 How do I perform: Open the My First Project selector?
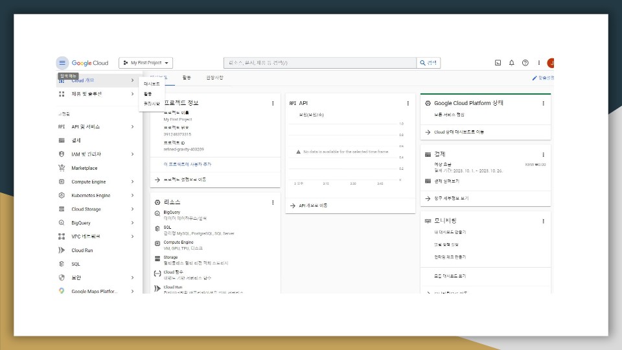146,63
